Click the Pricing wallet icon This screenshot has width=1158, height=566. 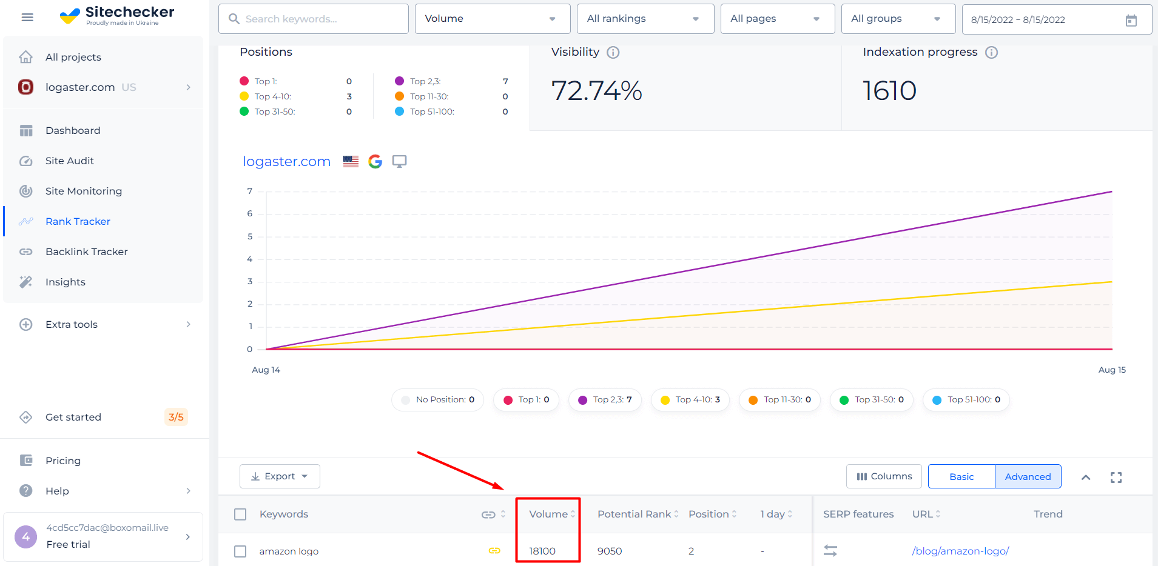point(25,461)
